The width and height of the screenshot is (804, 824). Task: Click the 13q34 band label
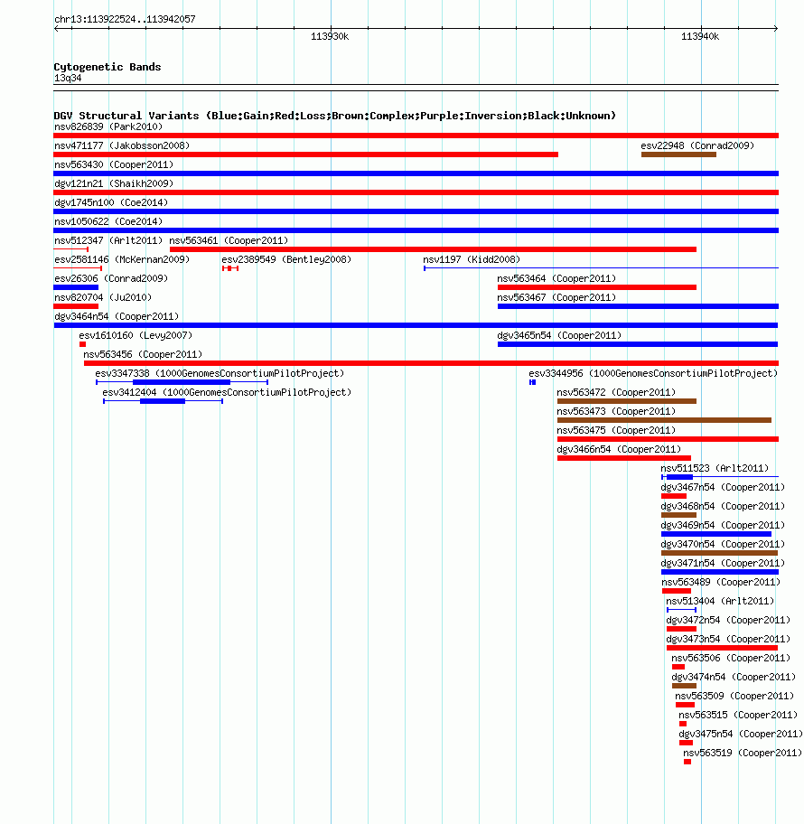[68, 79]
